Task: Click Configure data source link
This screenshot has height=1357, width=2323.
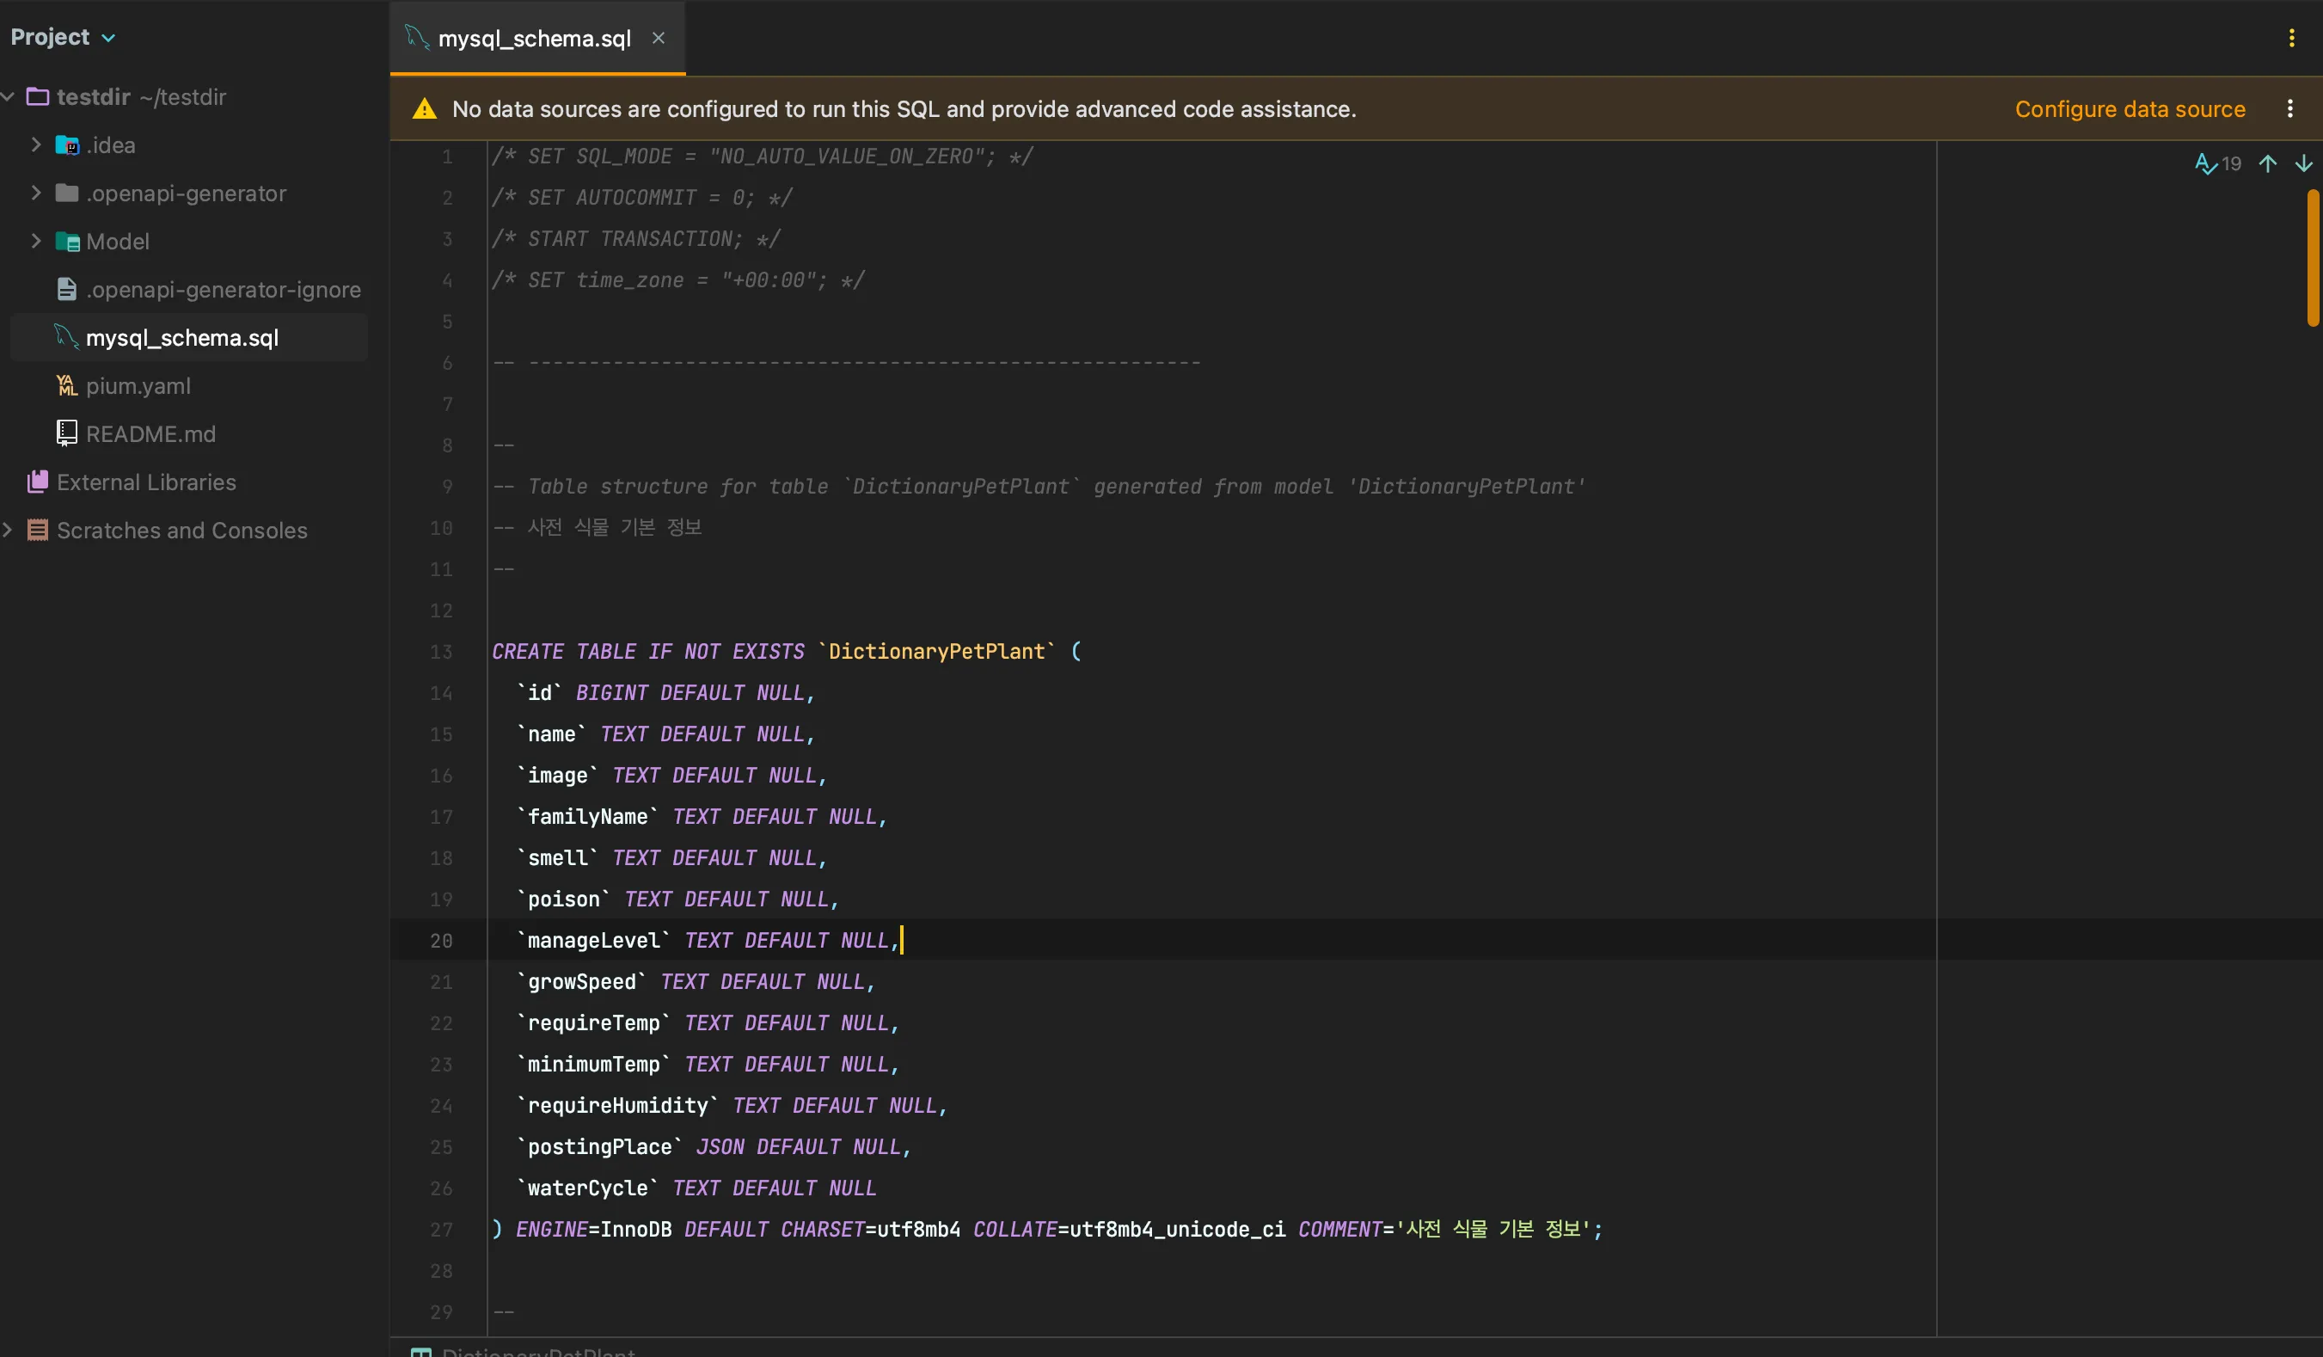Action: point(2130,108)
